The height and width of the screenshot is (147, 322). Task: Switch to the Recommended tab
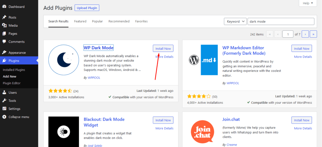pyautogui.click(x=119, y=21)
